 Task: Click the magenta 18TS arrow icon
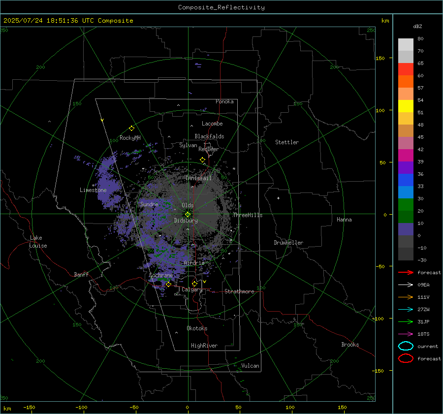click(x=406, y=334)
